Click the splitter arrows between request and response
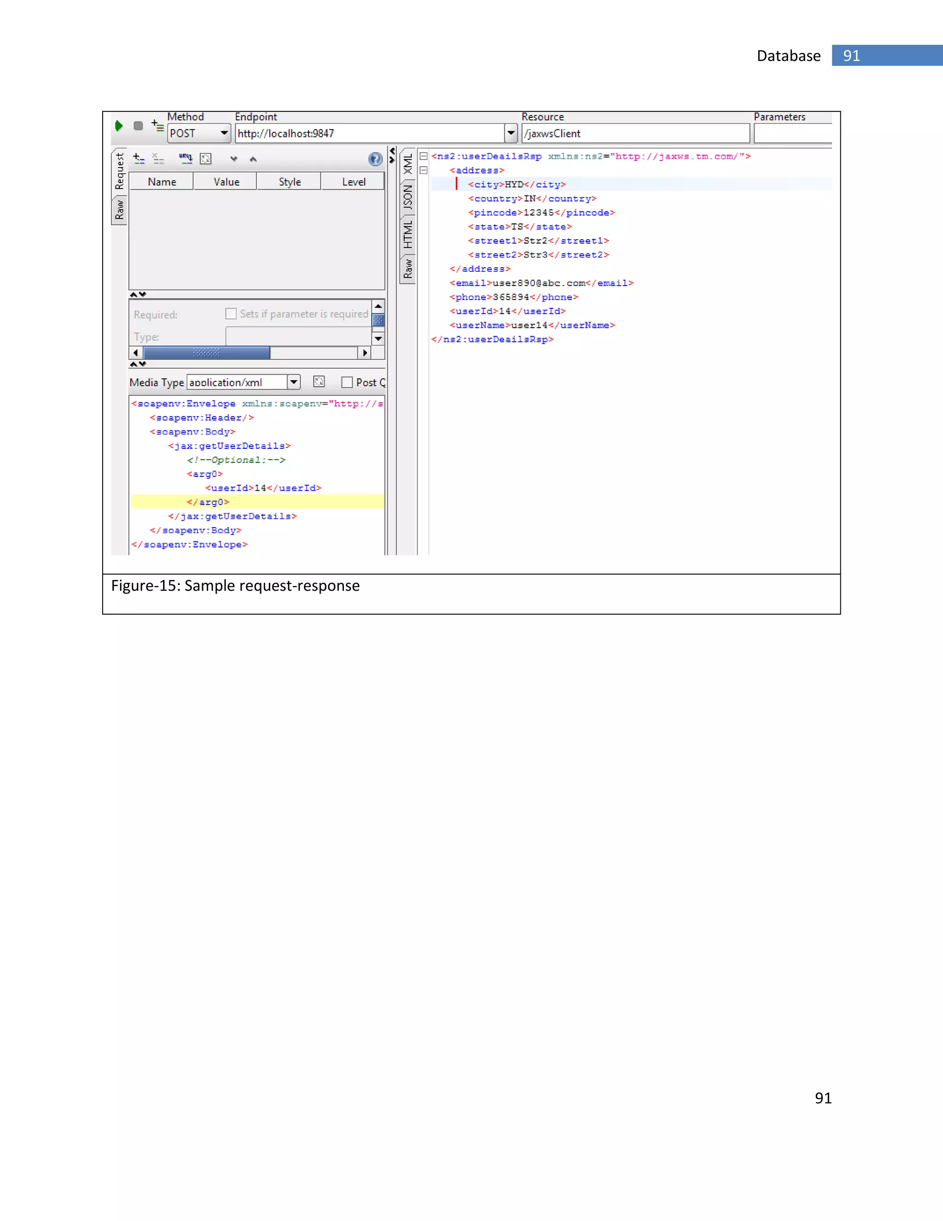 click(392, 155)
